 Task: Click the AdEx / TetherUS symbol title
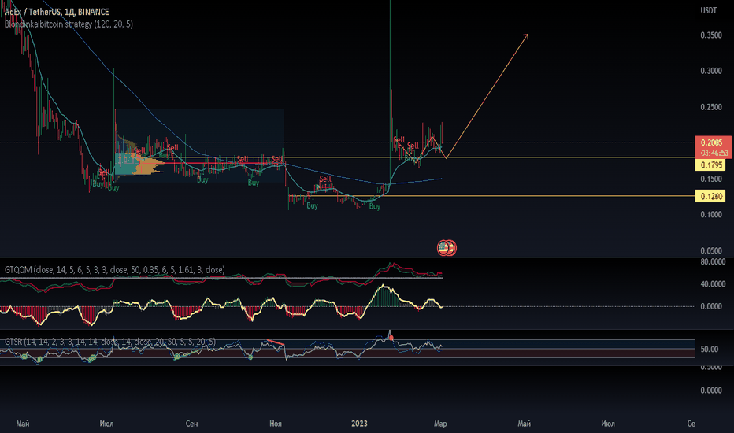57,12
